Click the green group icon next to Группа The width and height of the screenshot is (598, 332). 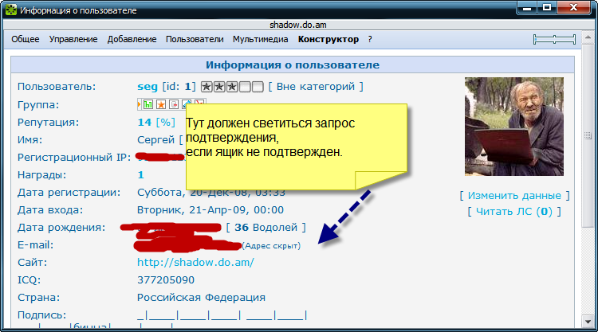[x=148, y=104]
